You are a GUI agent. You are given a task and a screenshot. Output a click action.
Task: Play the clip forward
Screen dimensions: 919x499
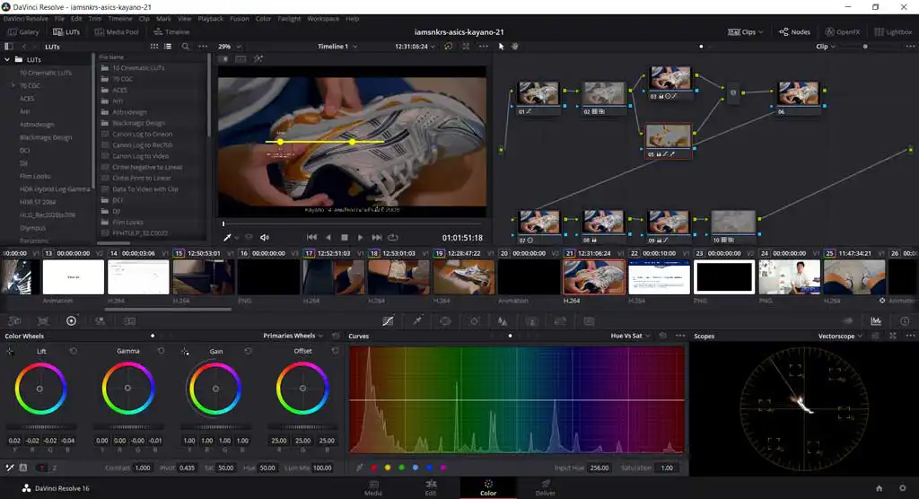click(361, 238)
